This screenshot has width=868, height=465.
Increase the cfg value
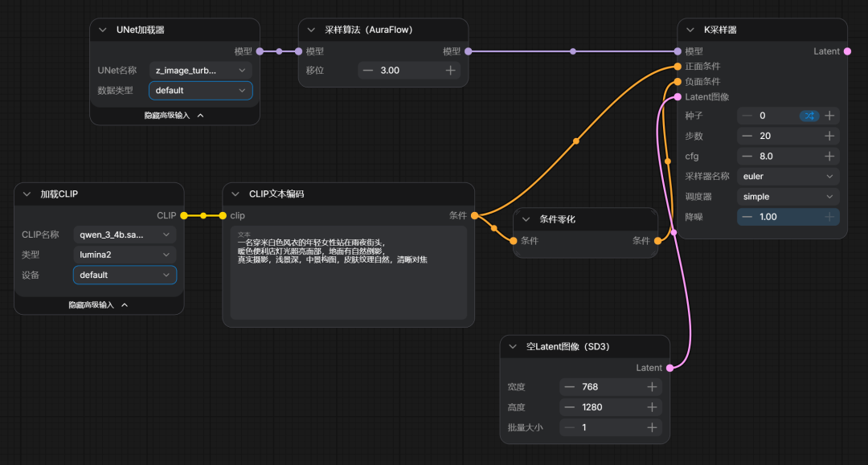click(829, 157)
